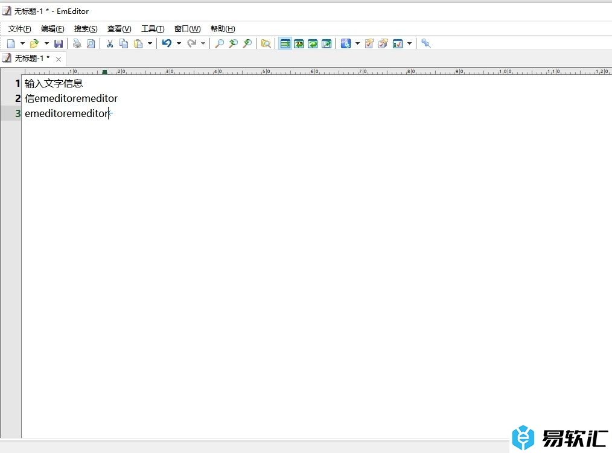The height and width of the screenshot is (453, 612).
Task: Save the document with the floppy disk icon
Action: coord(59,43)
